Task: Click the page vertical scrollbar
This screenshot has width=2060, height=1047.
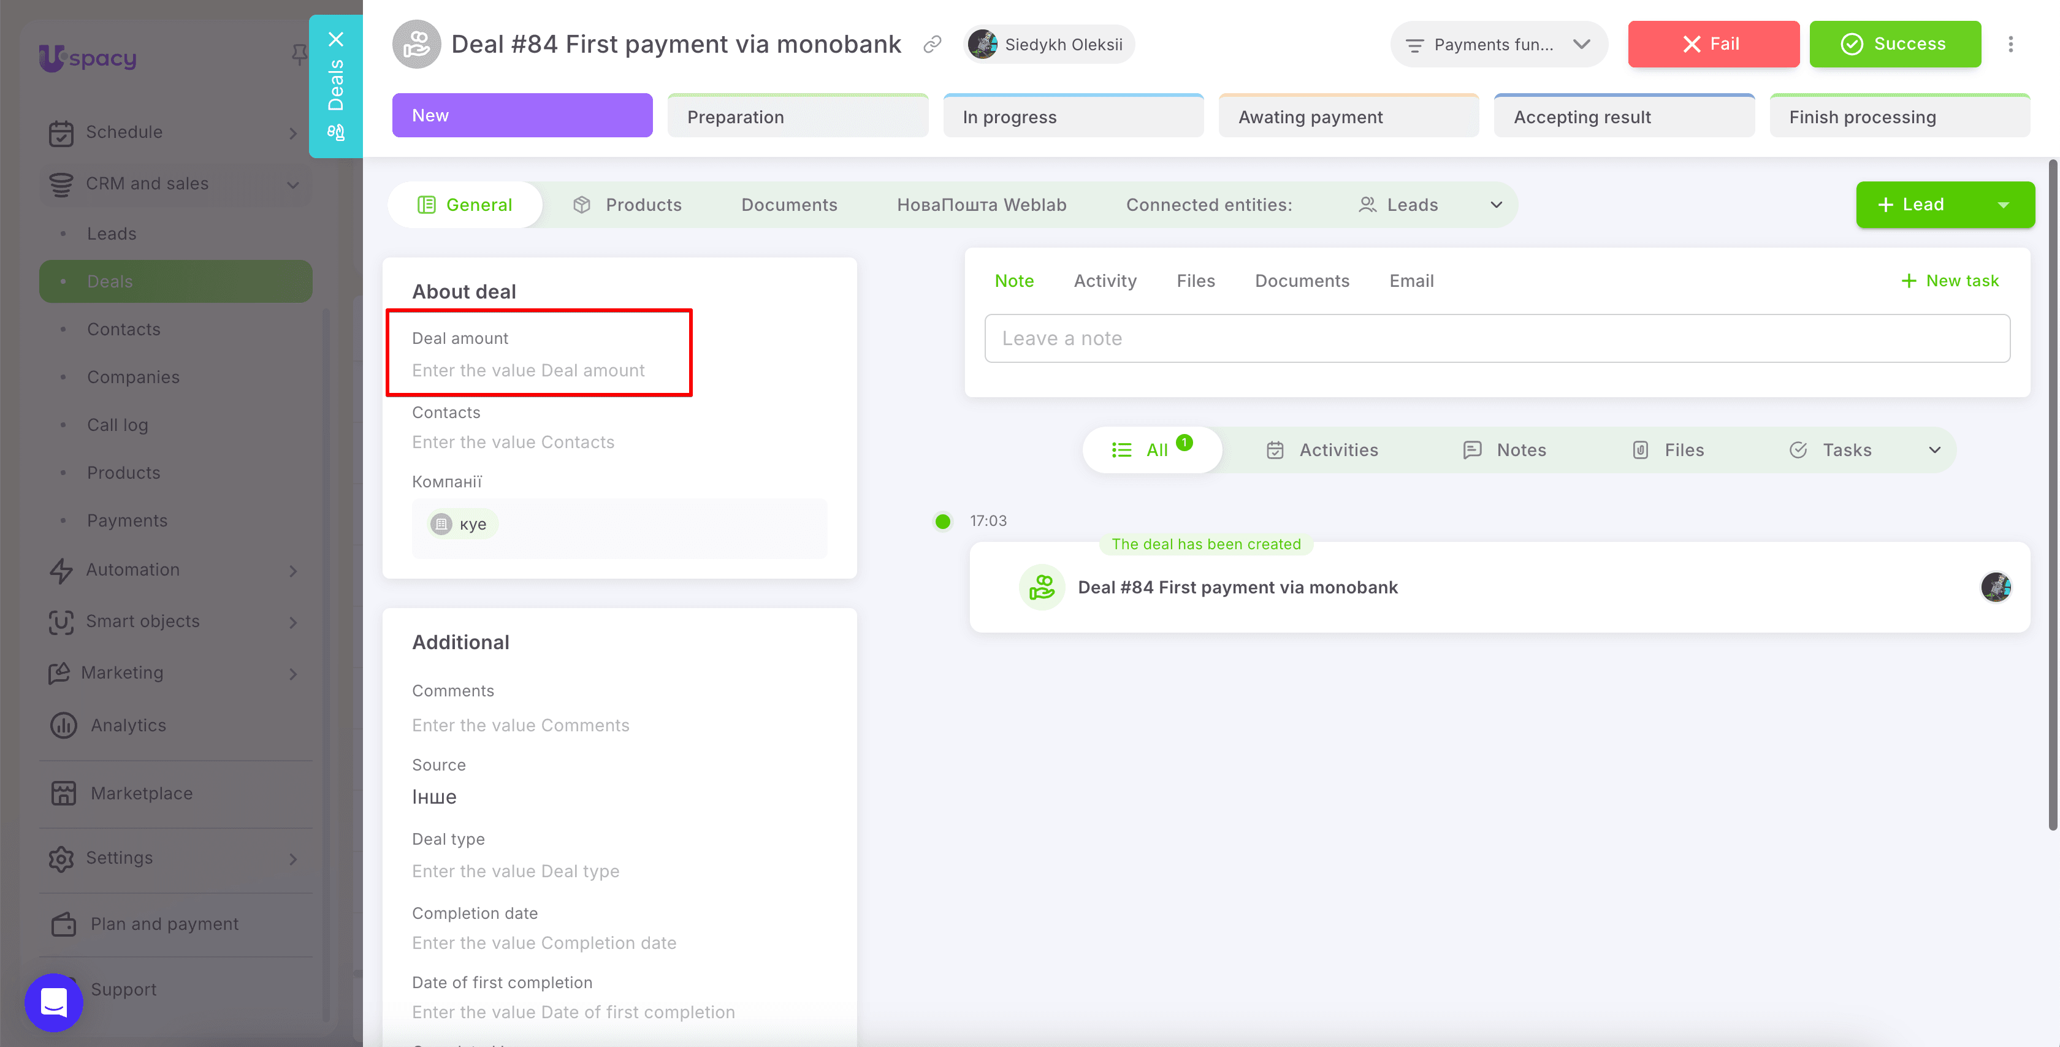Action: [2052, 496]
